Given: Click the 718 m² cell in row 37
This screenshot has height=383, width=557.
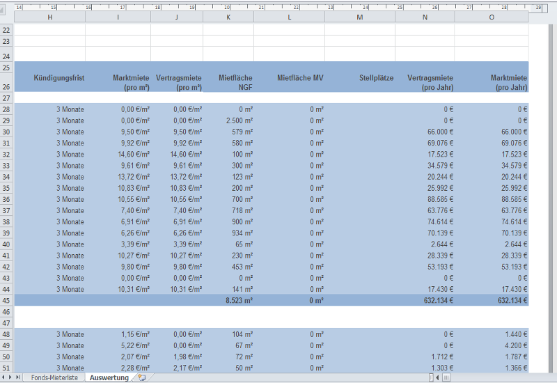Looking at the screenshot, I should [x=228, y=211].
